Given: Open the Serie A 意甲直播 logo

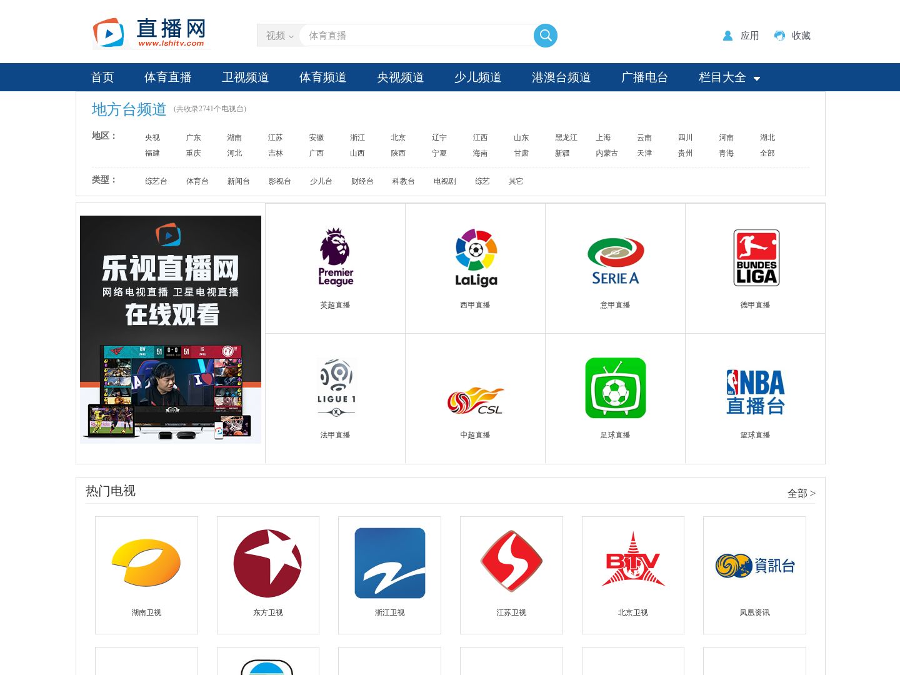Looking at the screenshot, I should click(616, 261).
